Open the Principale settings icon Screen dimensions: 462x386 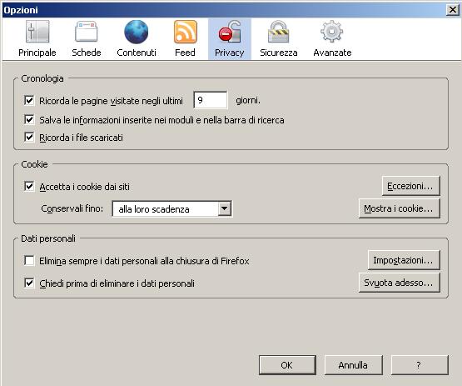pos(37,32)
